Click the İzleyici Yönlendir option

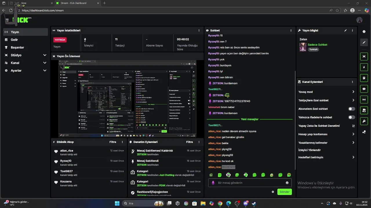310,150
